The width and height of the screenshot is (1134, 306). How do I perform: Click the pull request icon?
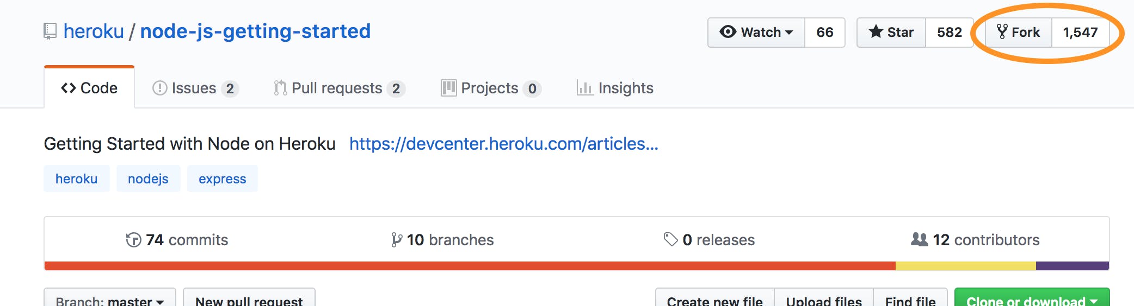point(280,88)
